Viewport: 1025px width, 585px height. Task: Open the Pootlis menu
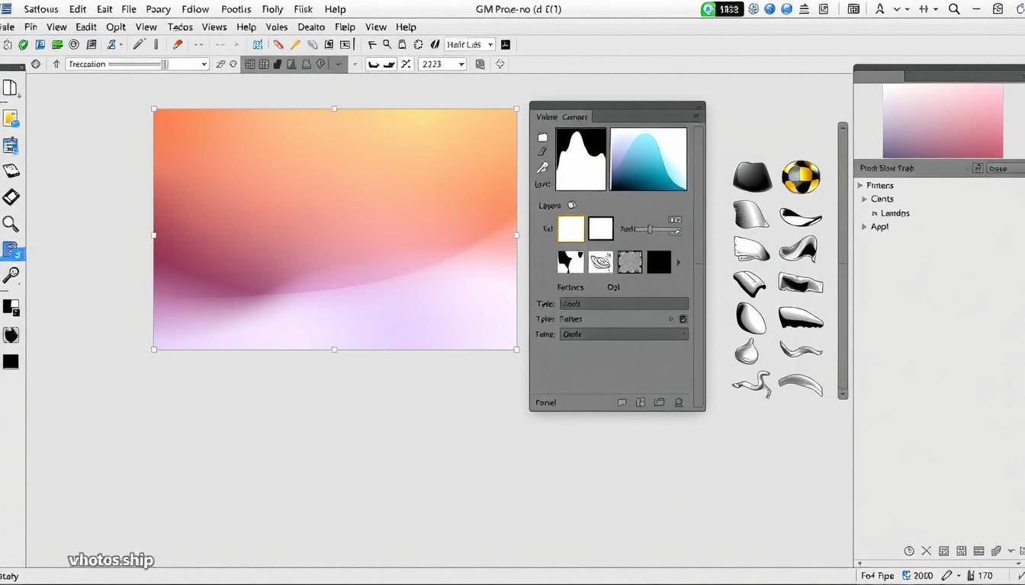236,9
